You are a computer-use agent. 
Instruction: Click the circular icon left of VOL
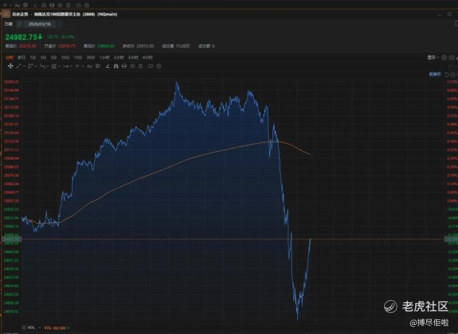tap(24, 327)
